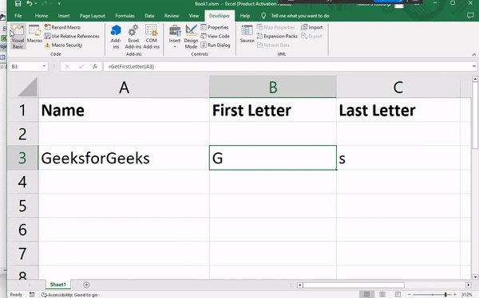This screenshot has height=298, width=479.
Task: Toggle Design Mode
Action: (x=191, y=37)
